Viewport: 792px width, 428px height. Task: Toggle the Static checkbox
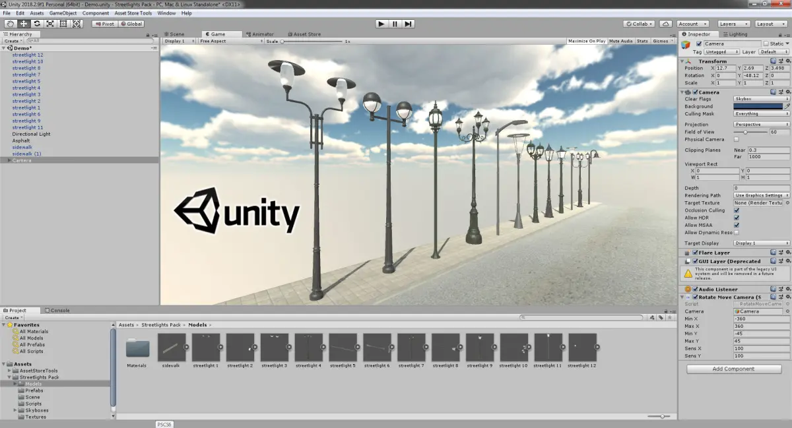766,44
